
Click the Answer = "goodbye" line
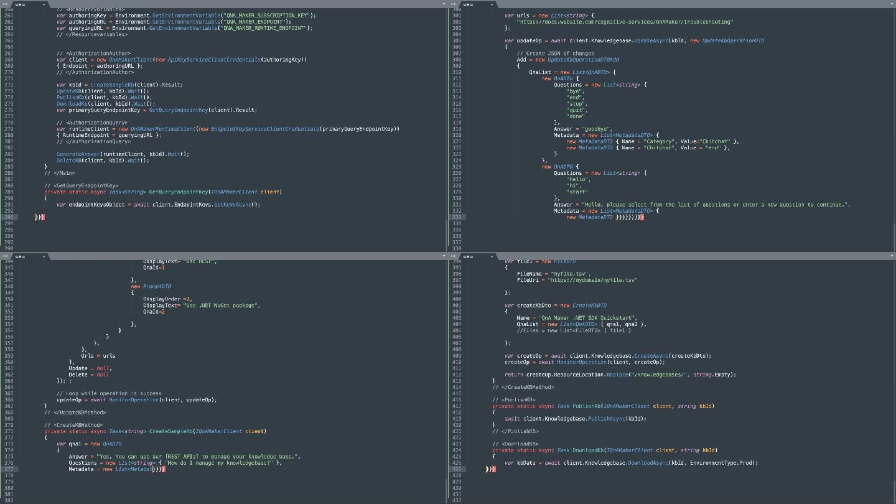tap(583, 129)
